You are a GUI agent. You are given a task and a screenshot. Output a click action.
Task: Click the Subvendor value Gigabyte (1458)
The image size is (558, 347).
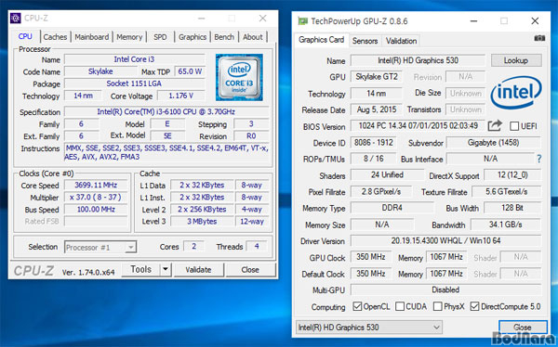(x=493, y=143)
